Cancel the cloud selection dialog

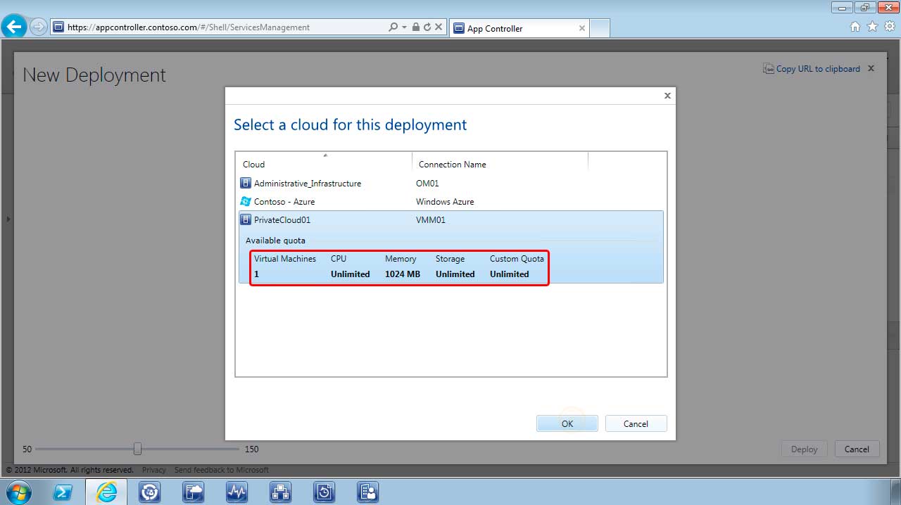tap(636, 423)
